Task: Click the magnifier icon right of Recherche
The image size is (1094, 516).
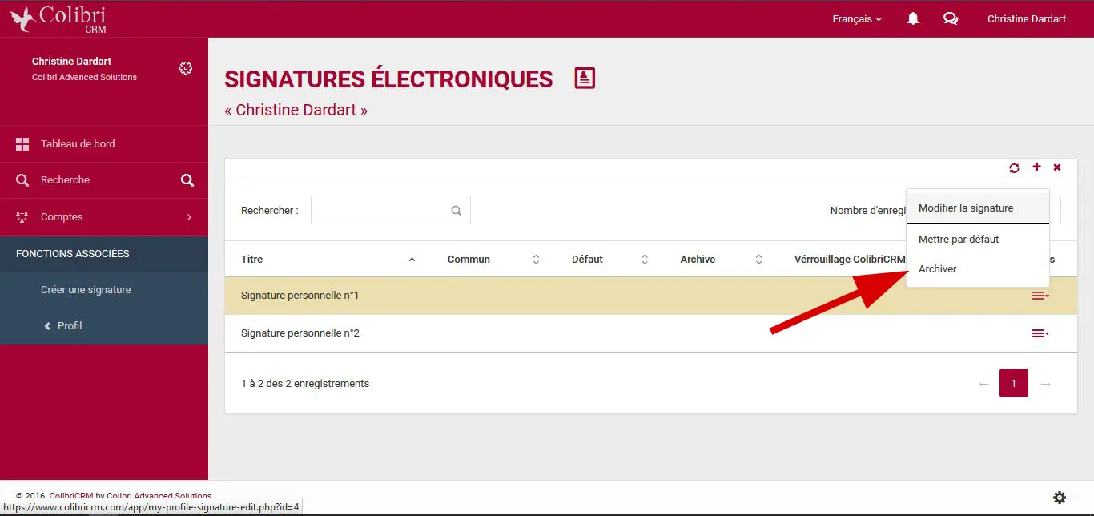Action: pos(187,180)
